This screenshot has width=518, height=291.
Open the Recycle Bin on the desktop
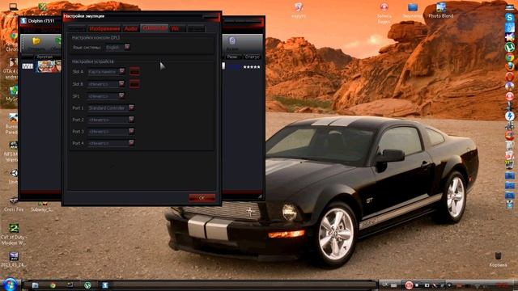point(498,259)
